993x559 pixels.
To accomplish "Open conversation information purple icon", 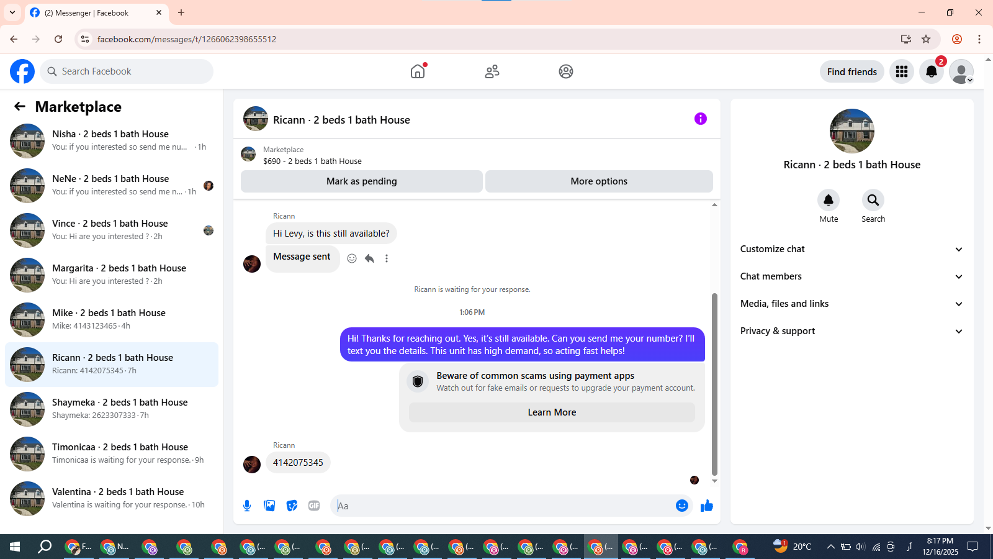I will [701, 119].
